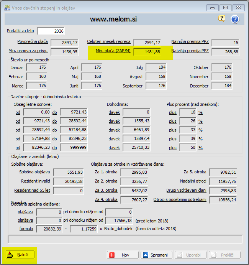Click the yellow context help bubble icon
Screen dimensions: 249x265
(222, 19)
